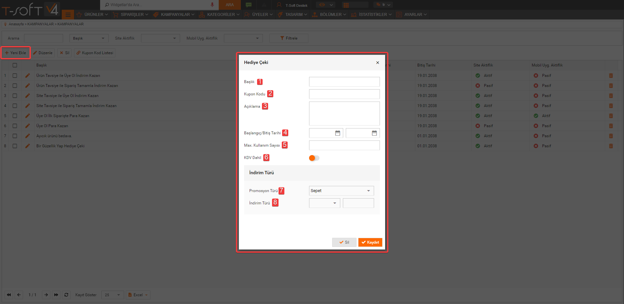This screenshot has width=624, height=304.
Task: Open the Site Aktiflik filter dropdown
Action: pyautogui.click(x=160, y=38)
